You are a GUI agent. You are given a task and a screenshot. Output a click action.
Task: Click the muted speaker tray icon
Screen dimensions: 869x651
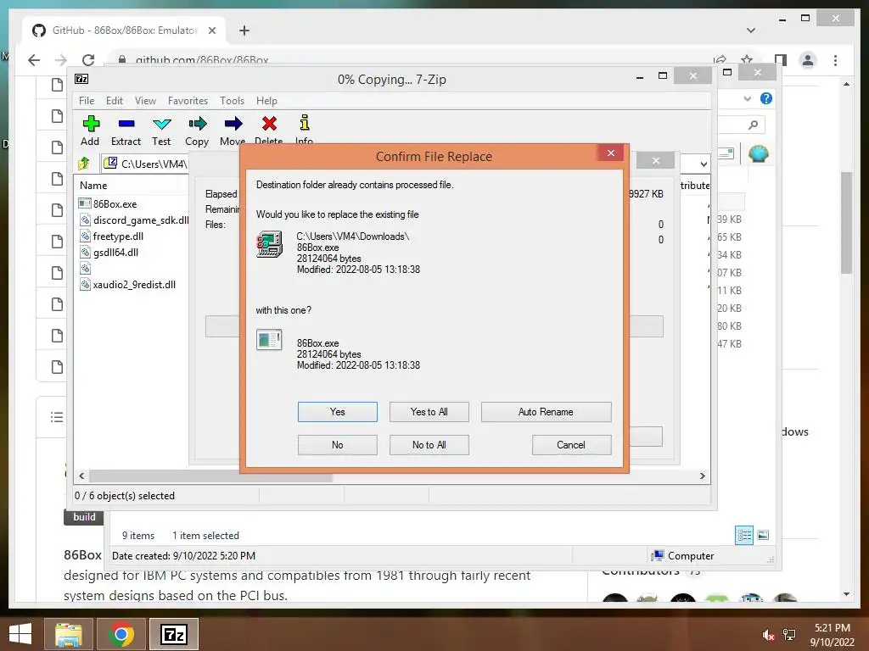pos(768,635)
